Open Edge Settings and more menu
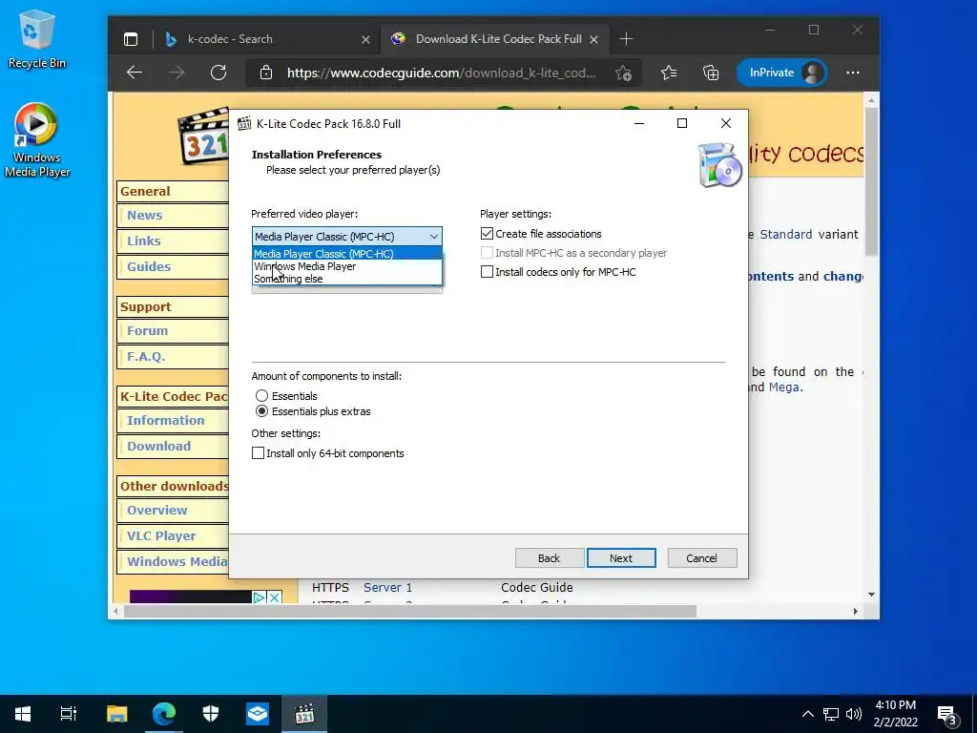The image size is (977, 733). click(x=852, y=73)
